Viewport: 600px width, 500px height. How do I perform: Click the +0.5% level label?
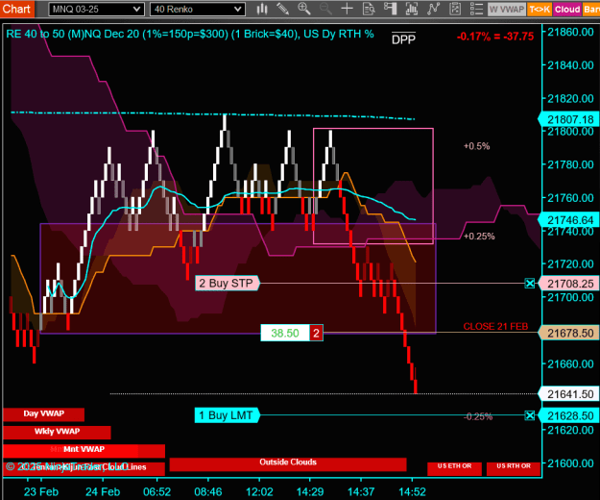pos(476,146)
